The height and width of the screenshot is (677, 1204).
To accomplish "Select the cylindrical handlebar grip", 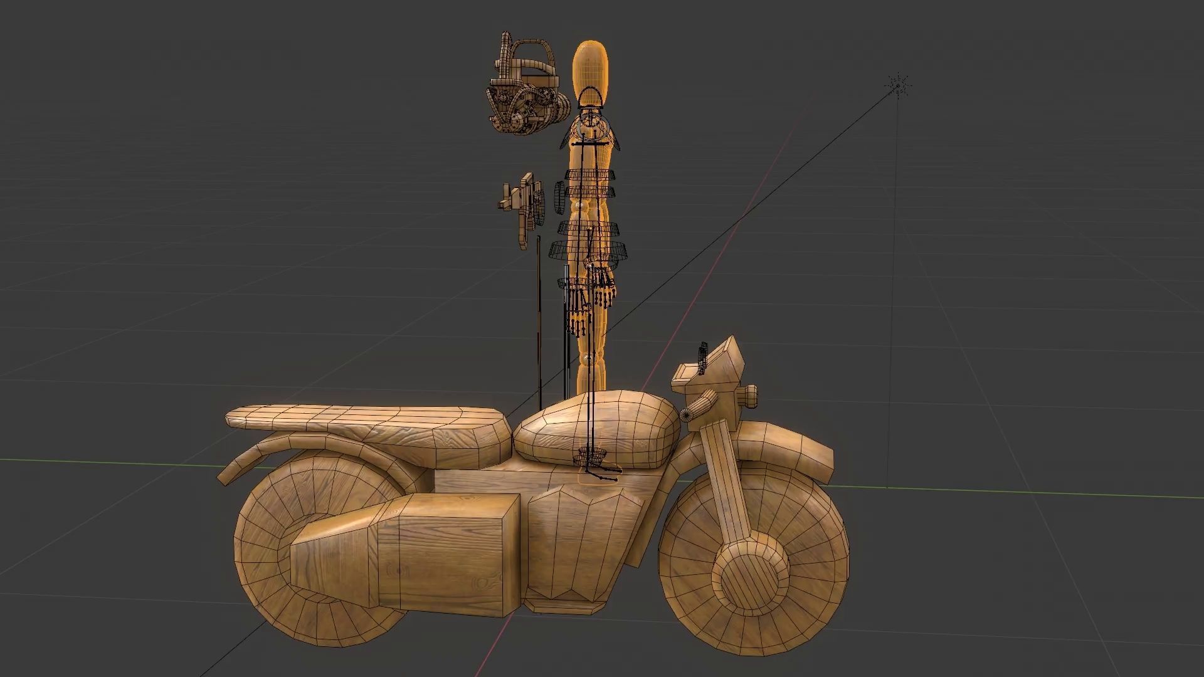I will tap(698, 405).
